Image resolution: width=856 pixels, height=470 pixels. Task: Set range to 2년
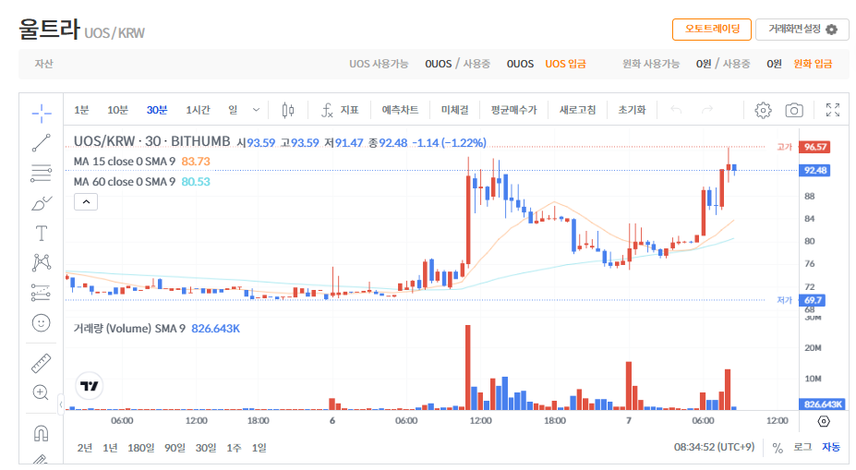(85, 448)
